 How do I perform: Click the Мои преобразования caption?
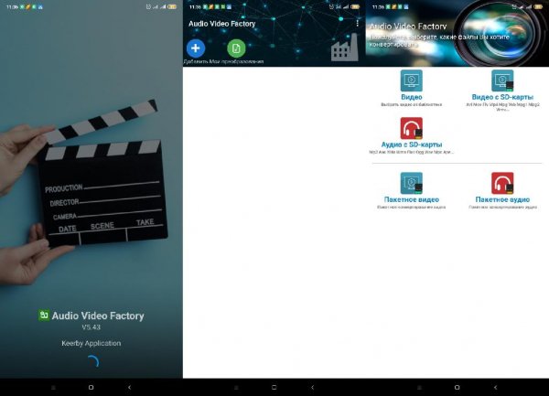236,61
